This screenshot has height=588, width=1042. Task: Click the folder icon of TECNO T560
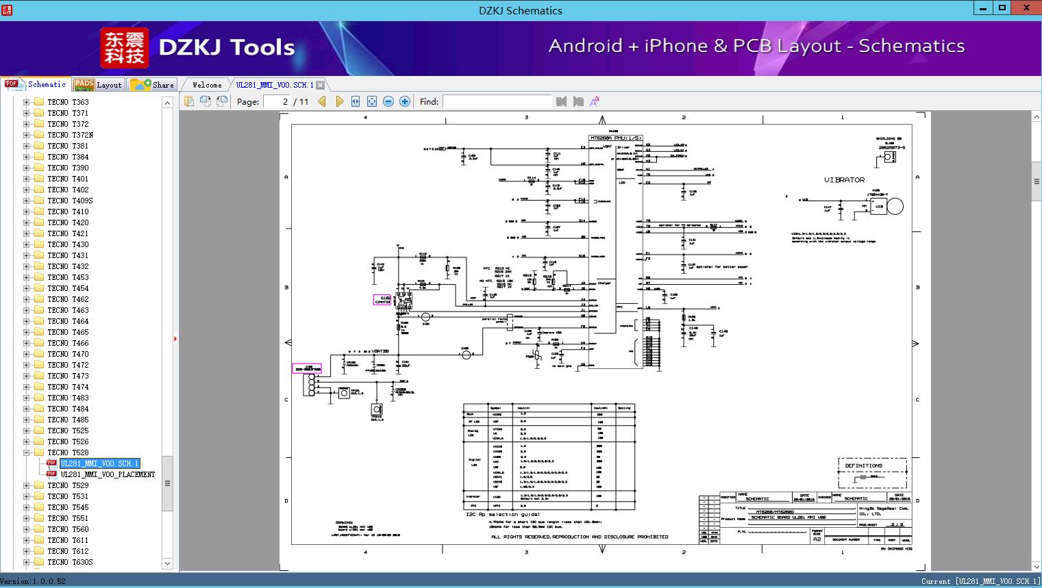[39, 529]
